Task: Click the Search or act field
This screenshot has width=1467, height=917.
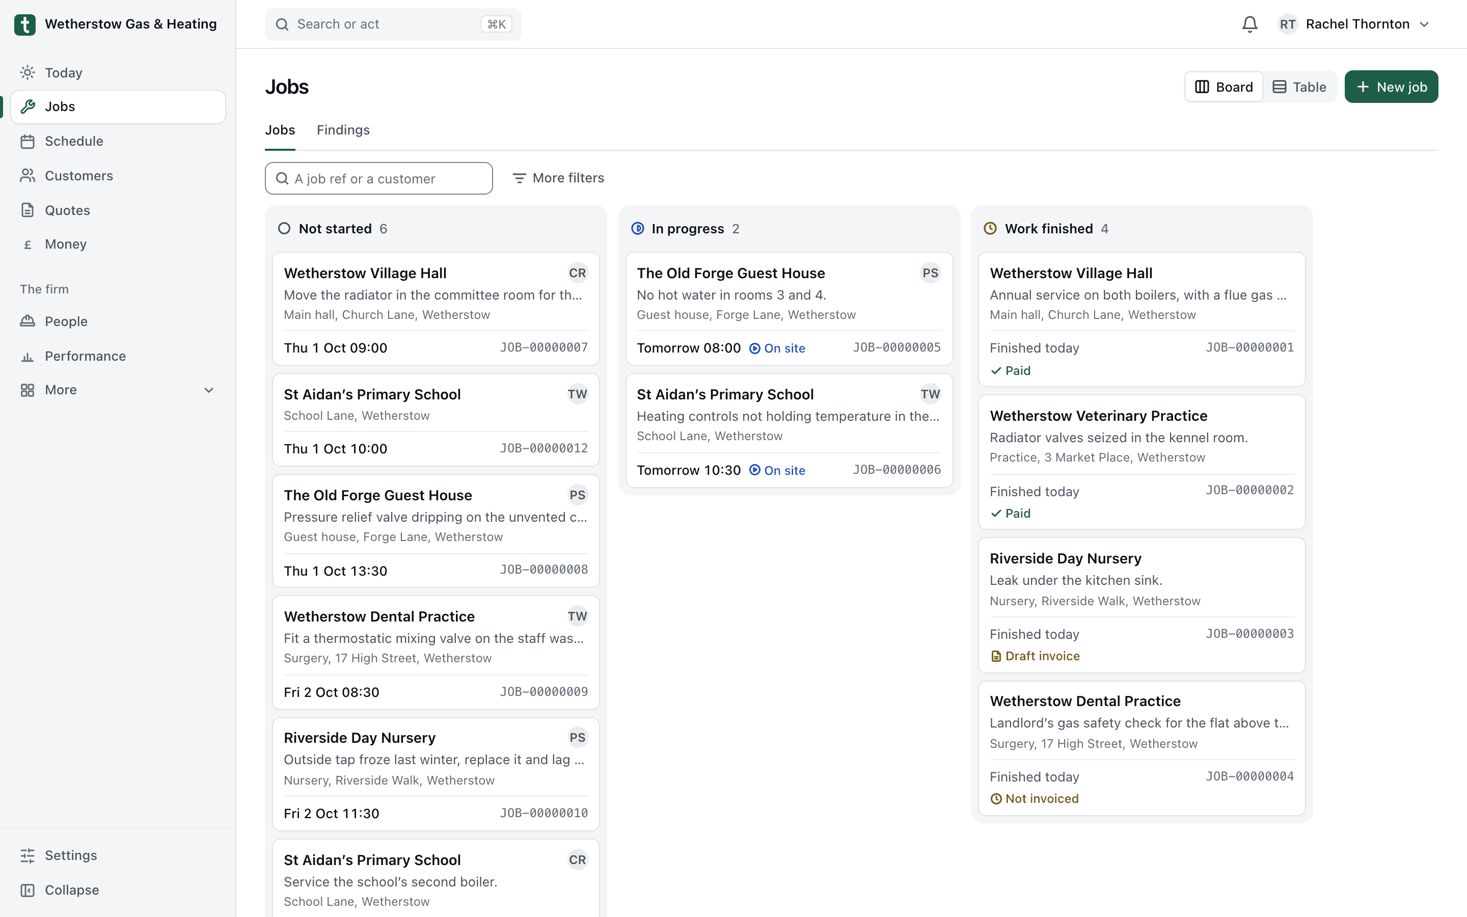Action: [x=393, y=24]
